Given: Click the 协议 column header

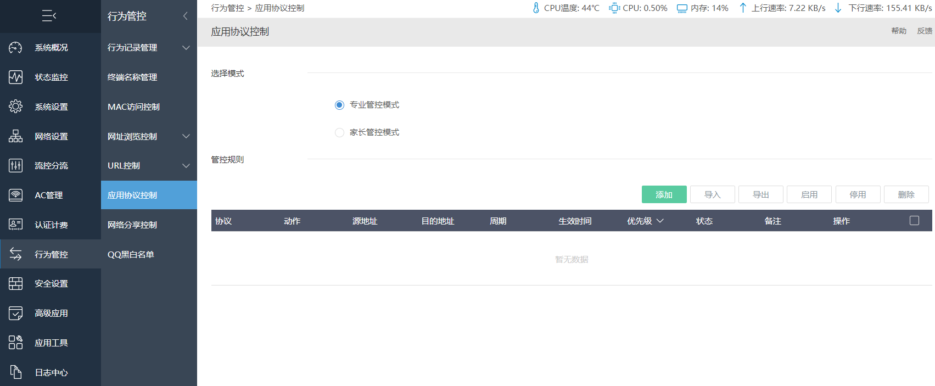Looking at the screenshot, I should tap(223, 221).
